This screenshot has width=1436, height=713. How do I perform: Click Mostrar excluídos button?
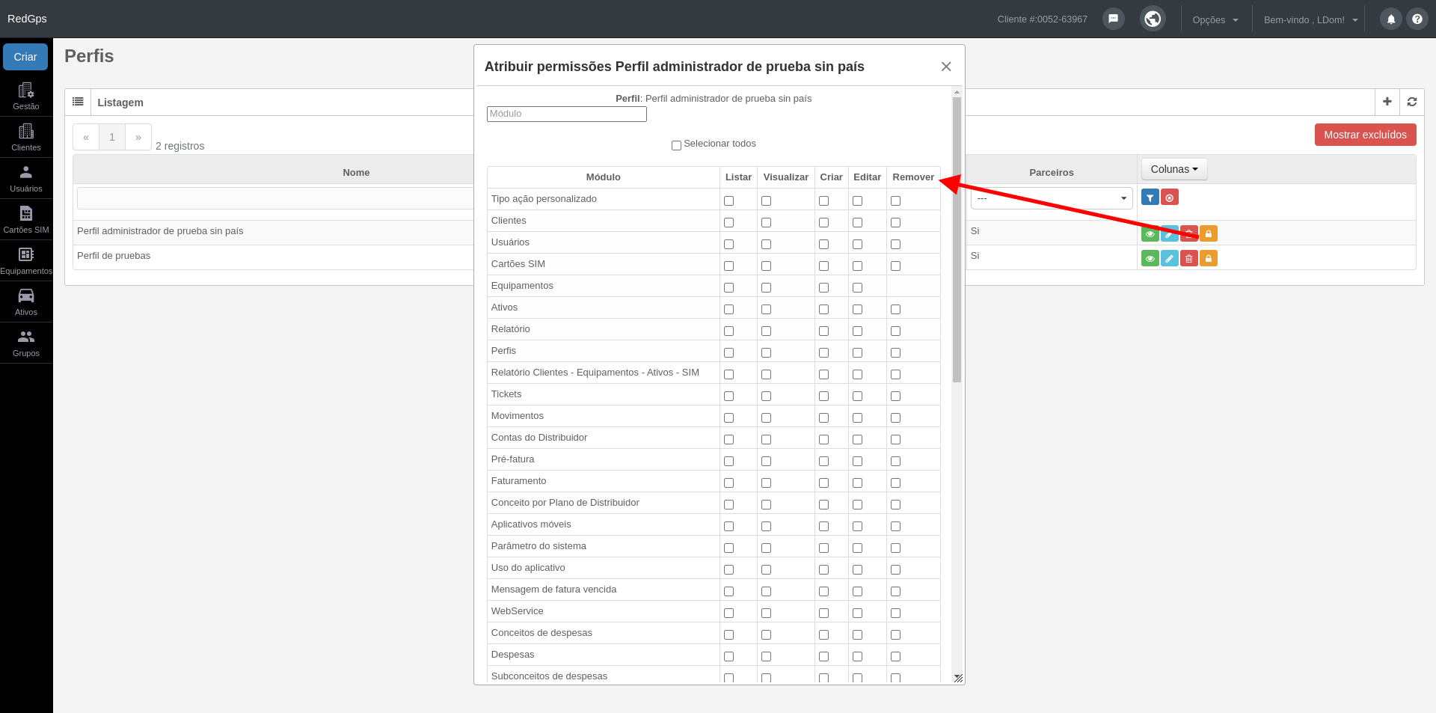1365,135
